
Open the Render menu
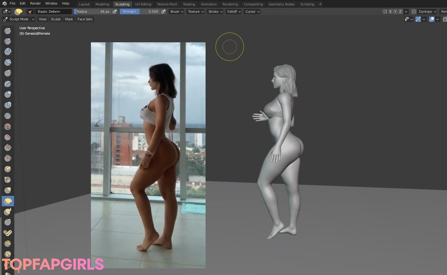tap(35, 4)
